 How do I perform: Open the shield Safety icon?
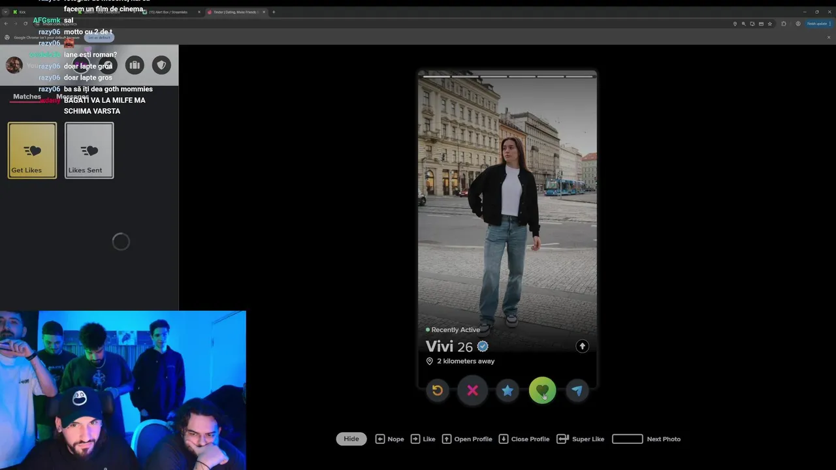(161, 65)
